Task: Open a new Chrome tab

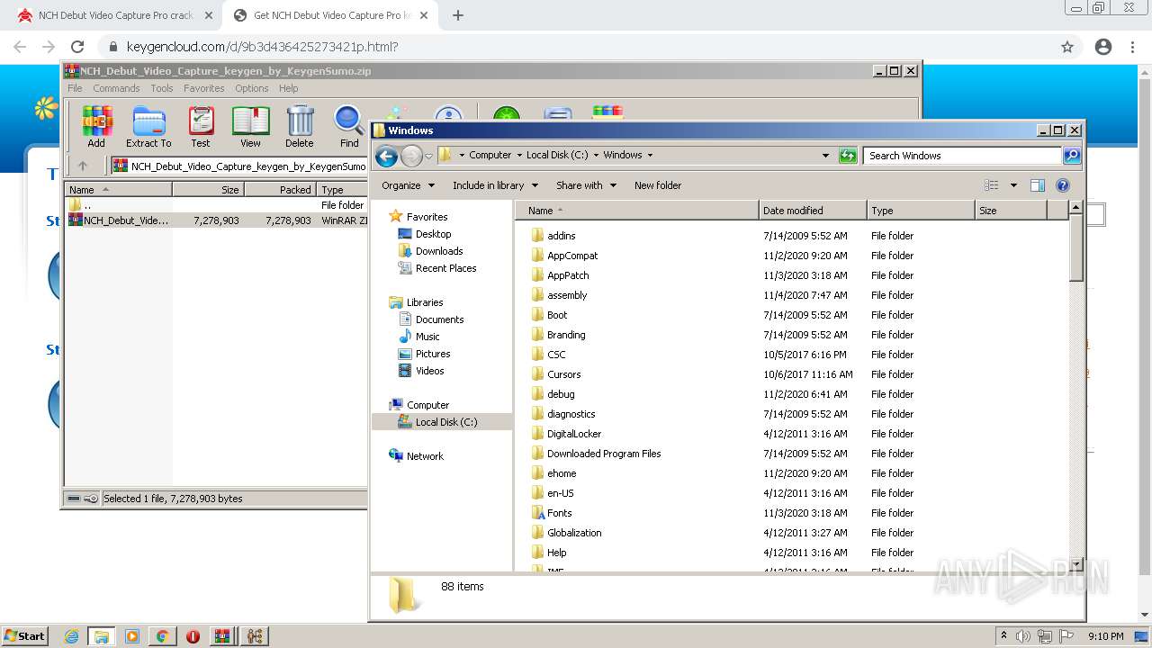Action: 457,15
